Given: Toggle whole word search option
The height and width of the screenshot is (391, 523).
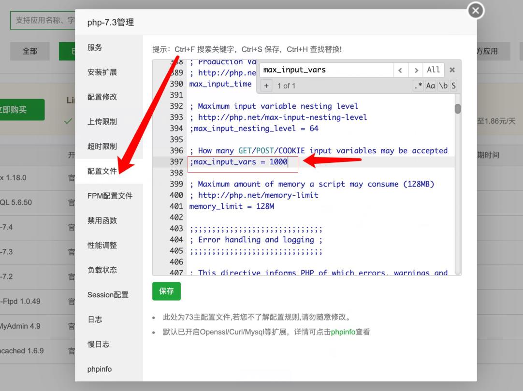Looking at the screenshot, I should (443, 86).
